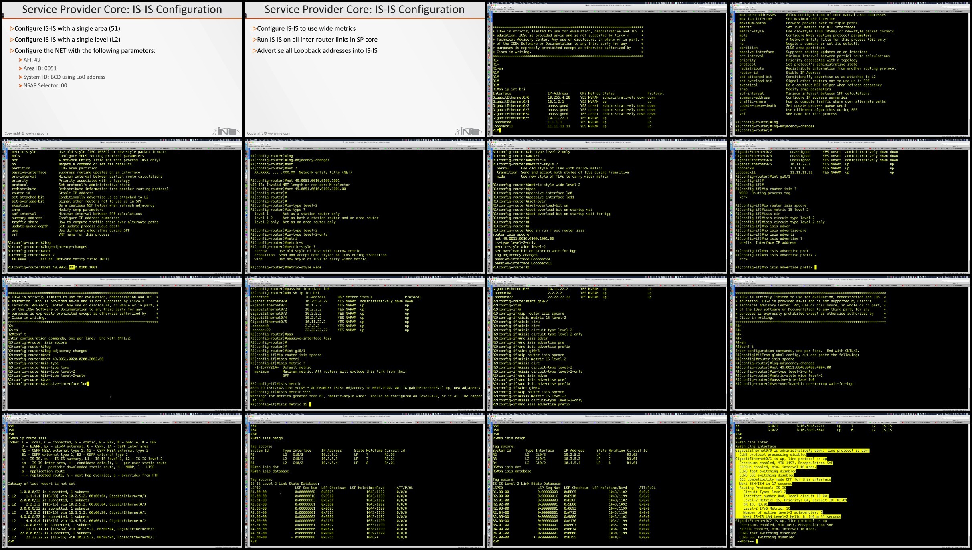Open the thumbnail ending with R1 metric-style wide

365,206
